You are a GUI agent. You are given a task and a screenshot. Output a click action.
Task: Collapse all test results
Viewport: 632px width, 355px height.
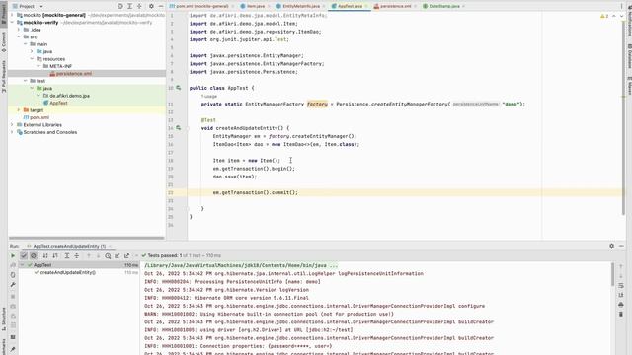pos(77,256)
